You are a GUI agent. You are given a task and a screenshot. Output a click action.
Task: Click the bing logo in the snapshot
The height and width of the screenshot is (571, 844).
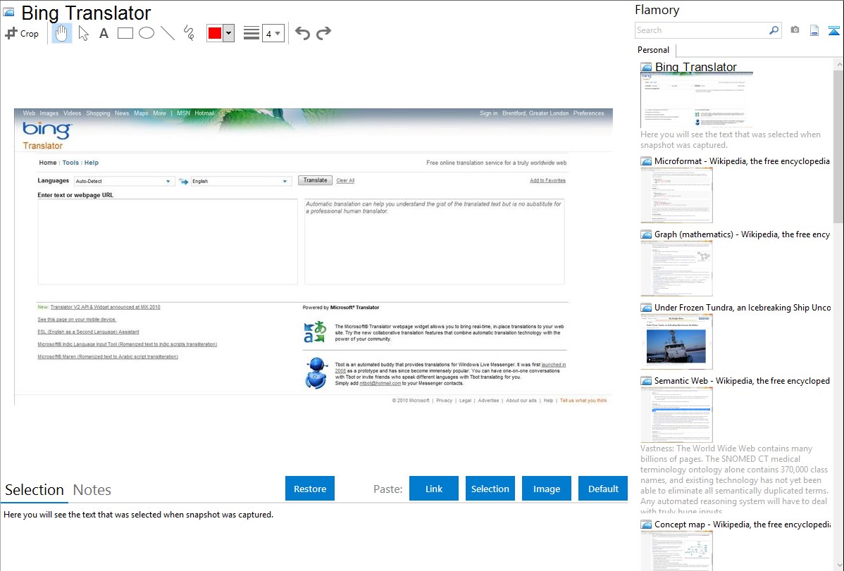[46, 130]
